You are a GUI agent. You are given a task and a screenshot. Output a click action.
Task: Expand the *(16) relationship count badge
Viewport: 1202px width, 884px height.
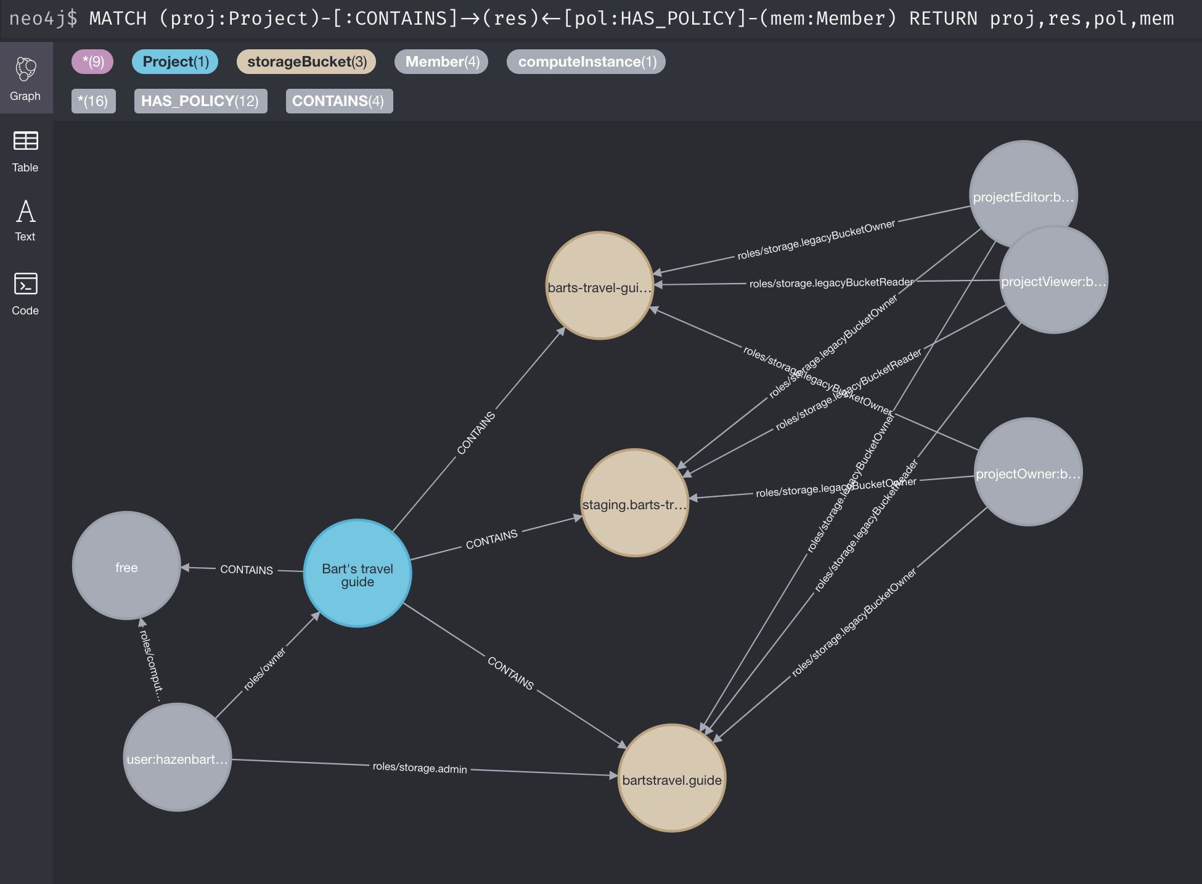click(92, 101)
